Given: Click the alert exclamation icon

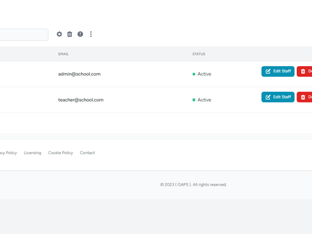Looking at the screenshot, I should point(80,34).
